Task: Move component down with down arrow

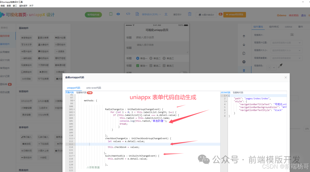Action: click(244, 45)
